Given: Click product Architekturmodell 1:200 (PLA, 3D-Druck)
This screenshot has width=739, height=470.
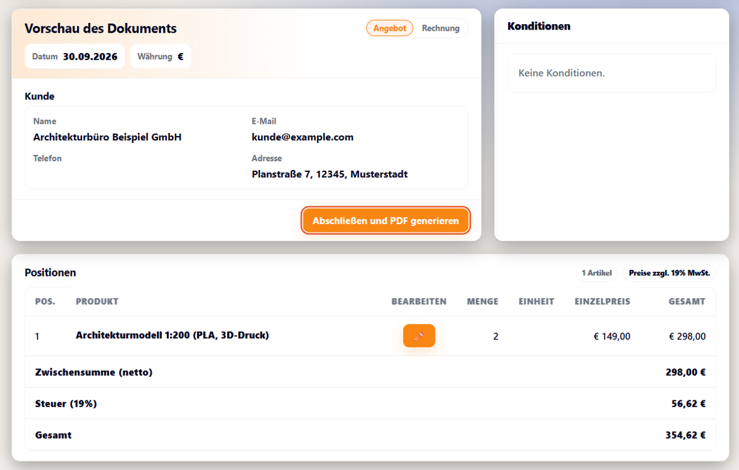Looking at the screenshot, I should click(x=172, y=335).
